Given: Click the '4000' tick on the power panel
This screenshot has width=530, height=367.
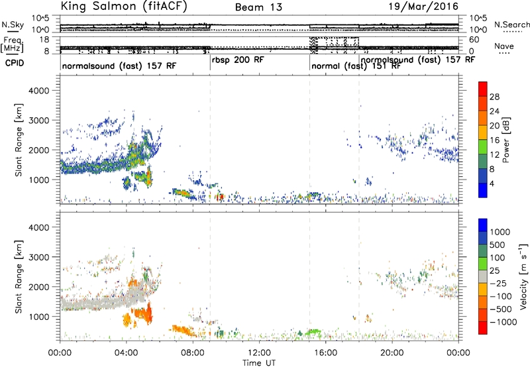Looking at the screenshot, I should 38,91.
